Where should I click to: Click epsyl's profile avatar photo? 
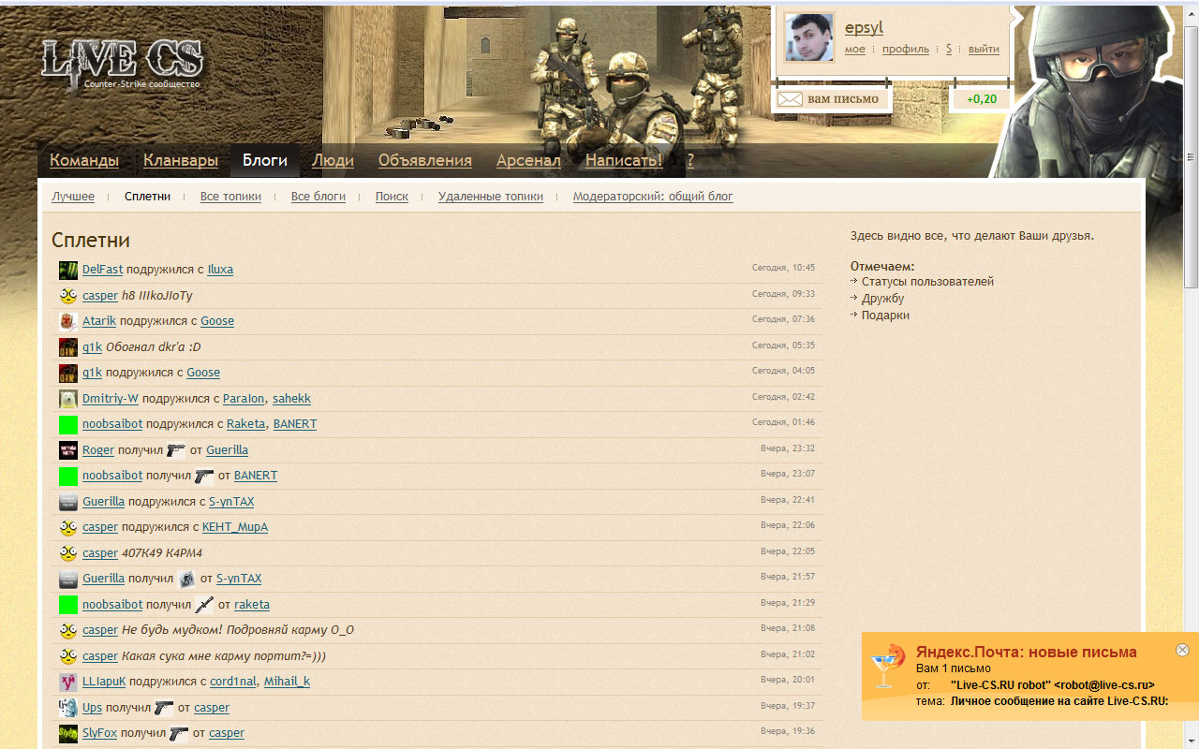(x=809, y=38)
